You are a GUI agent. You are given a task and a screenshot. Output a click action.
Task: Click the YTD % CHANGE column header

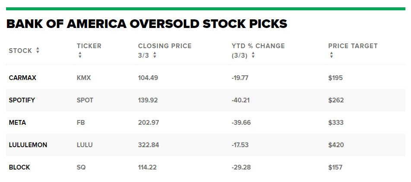coord(258,46)
